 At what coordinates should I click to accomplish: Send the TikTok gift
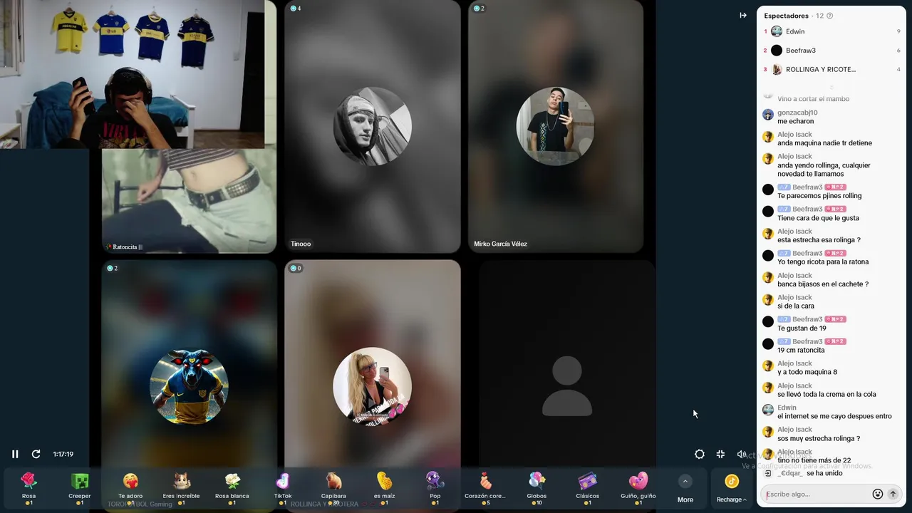pos(283,488)
